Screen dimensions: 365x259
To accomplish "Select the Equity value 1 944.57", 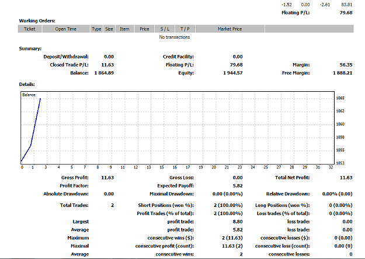I will point(233,73).
